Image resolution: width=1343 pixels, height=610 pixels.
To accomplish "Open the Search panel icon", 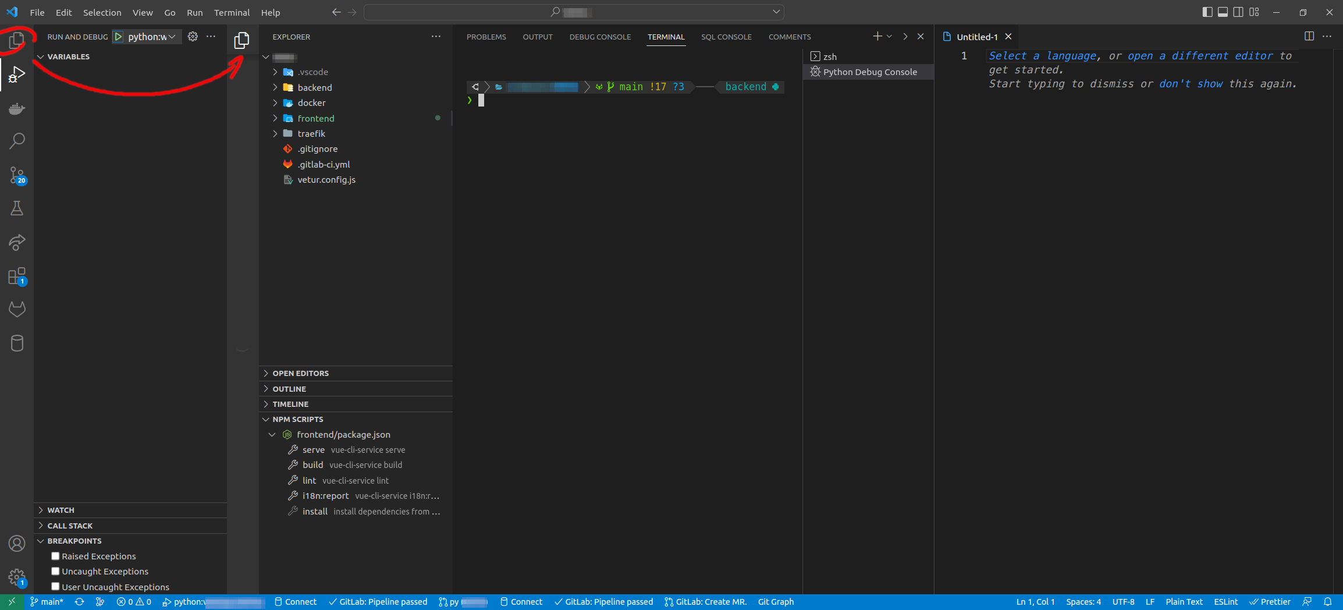I will click(17, 141).
